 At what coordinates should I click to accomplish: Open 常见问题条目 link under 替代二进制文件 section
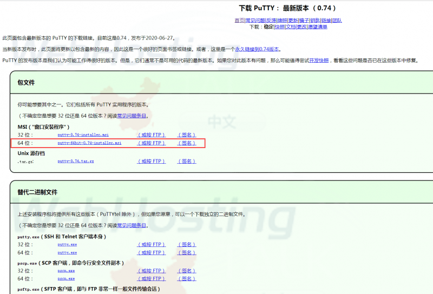[132, 225]
